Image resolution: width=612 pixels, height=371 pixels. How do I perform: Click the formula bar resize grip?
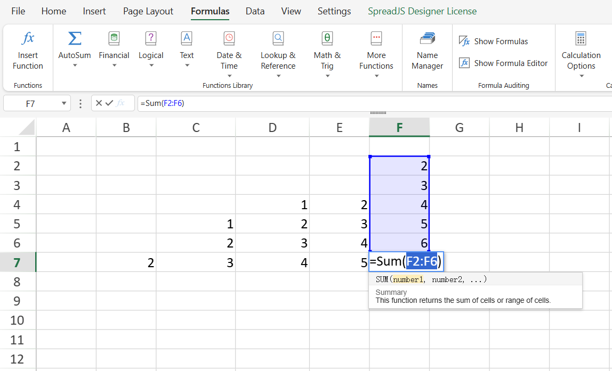pos(378,113)
